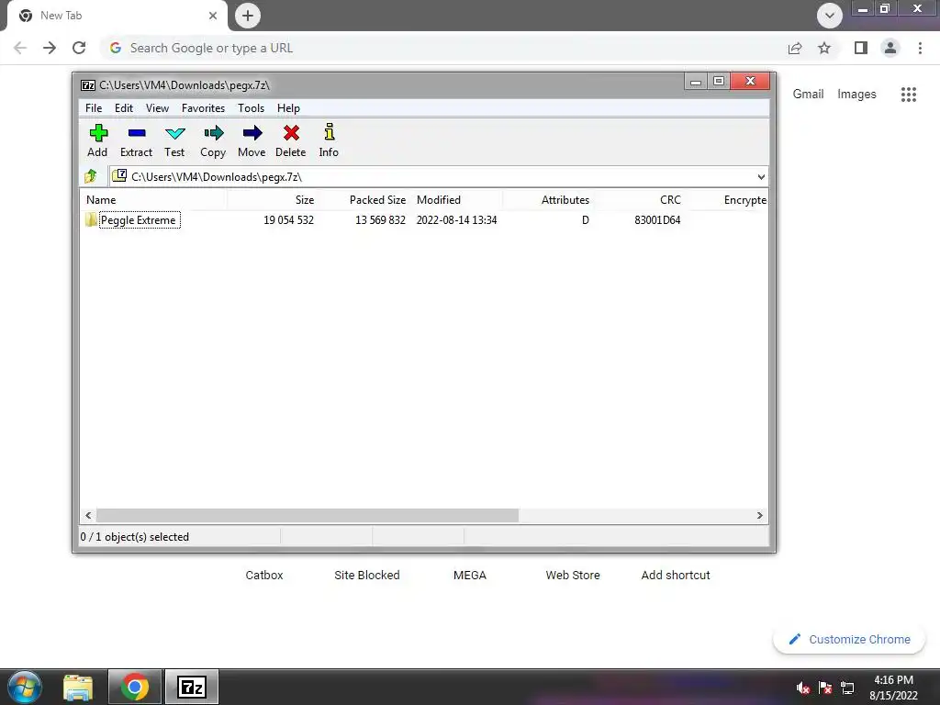Reload the Chrome page
Screen dimensions: 940x705
click(79, 48)
